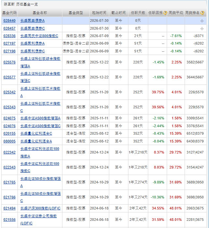Click the 39.56% return value

pyautogui.click(x=158, y=107)
